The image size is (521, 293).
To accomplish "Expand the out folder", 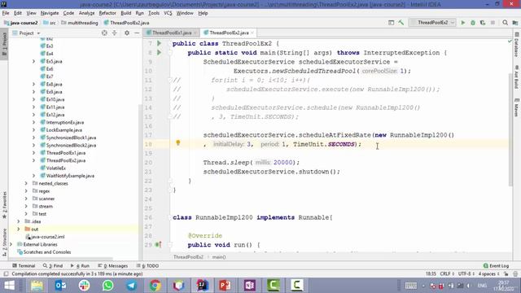I will (x=18, y=229).
